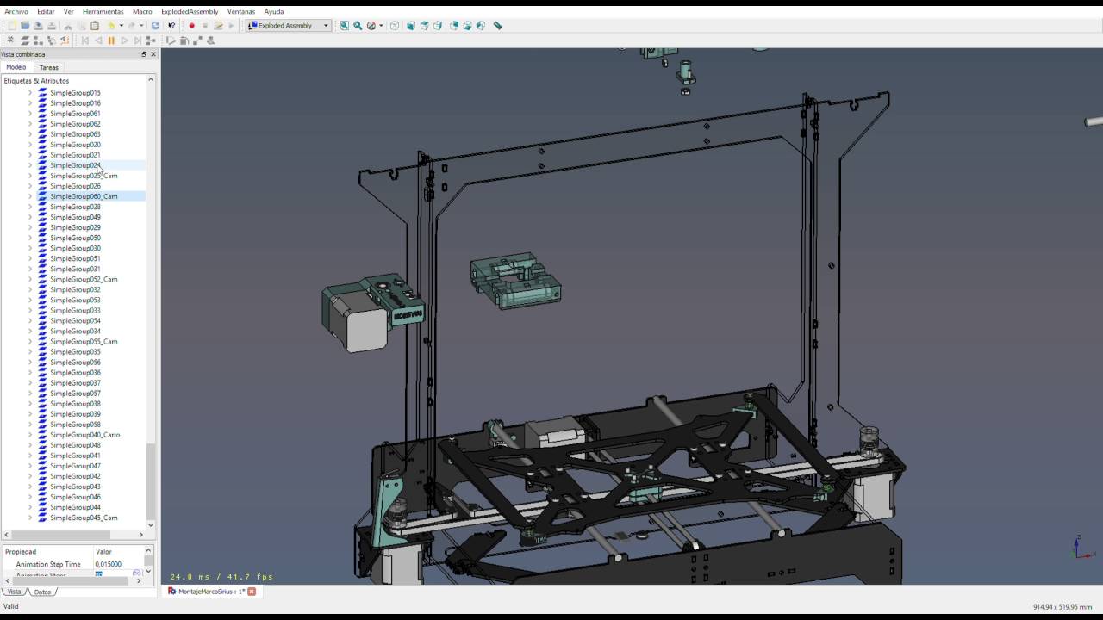Viewport: 1103px width, 620px height.
Task: Click the Refresh recompute icon
Action: point(155,26)
